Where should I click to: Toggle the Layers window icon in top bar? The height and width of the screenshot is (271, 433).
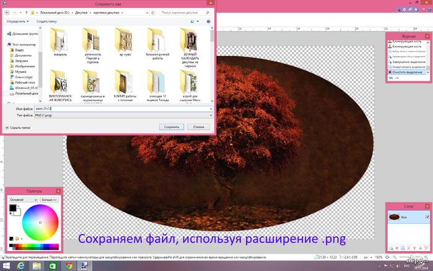click(410, 9)
